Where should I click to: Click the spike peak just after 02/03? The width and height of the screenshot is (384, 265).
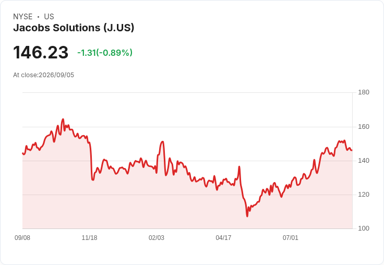(x=163, y=141)
